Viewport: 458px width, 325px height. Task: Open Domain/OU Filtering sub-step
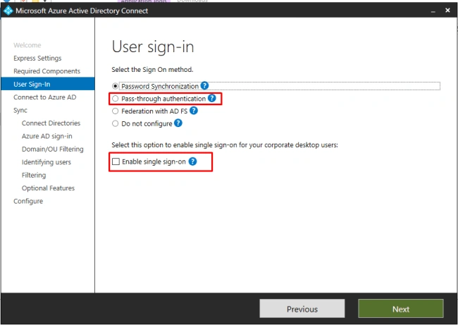pos(53,149)
